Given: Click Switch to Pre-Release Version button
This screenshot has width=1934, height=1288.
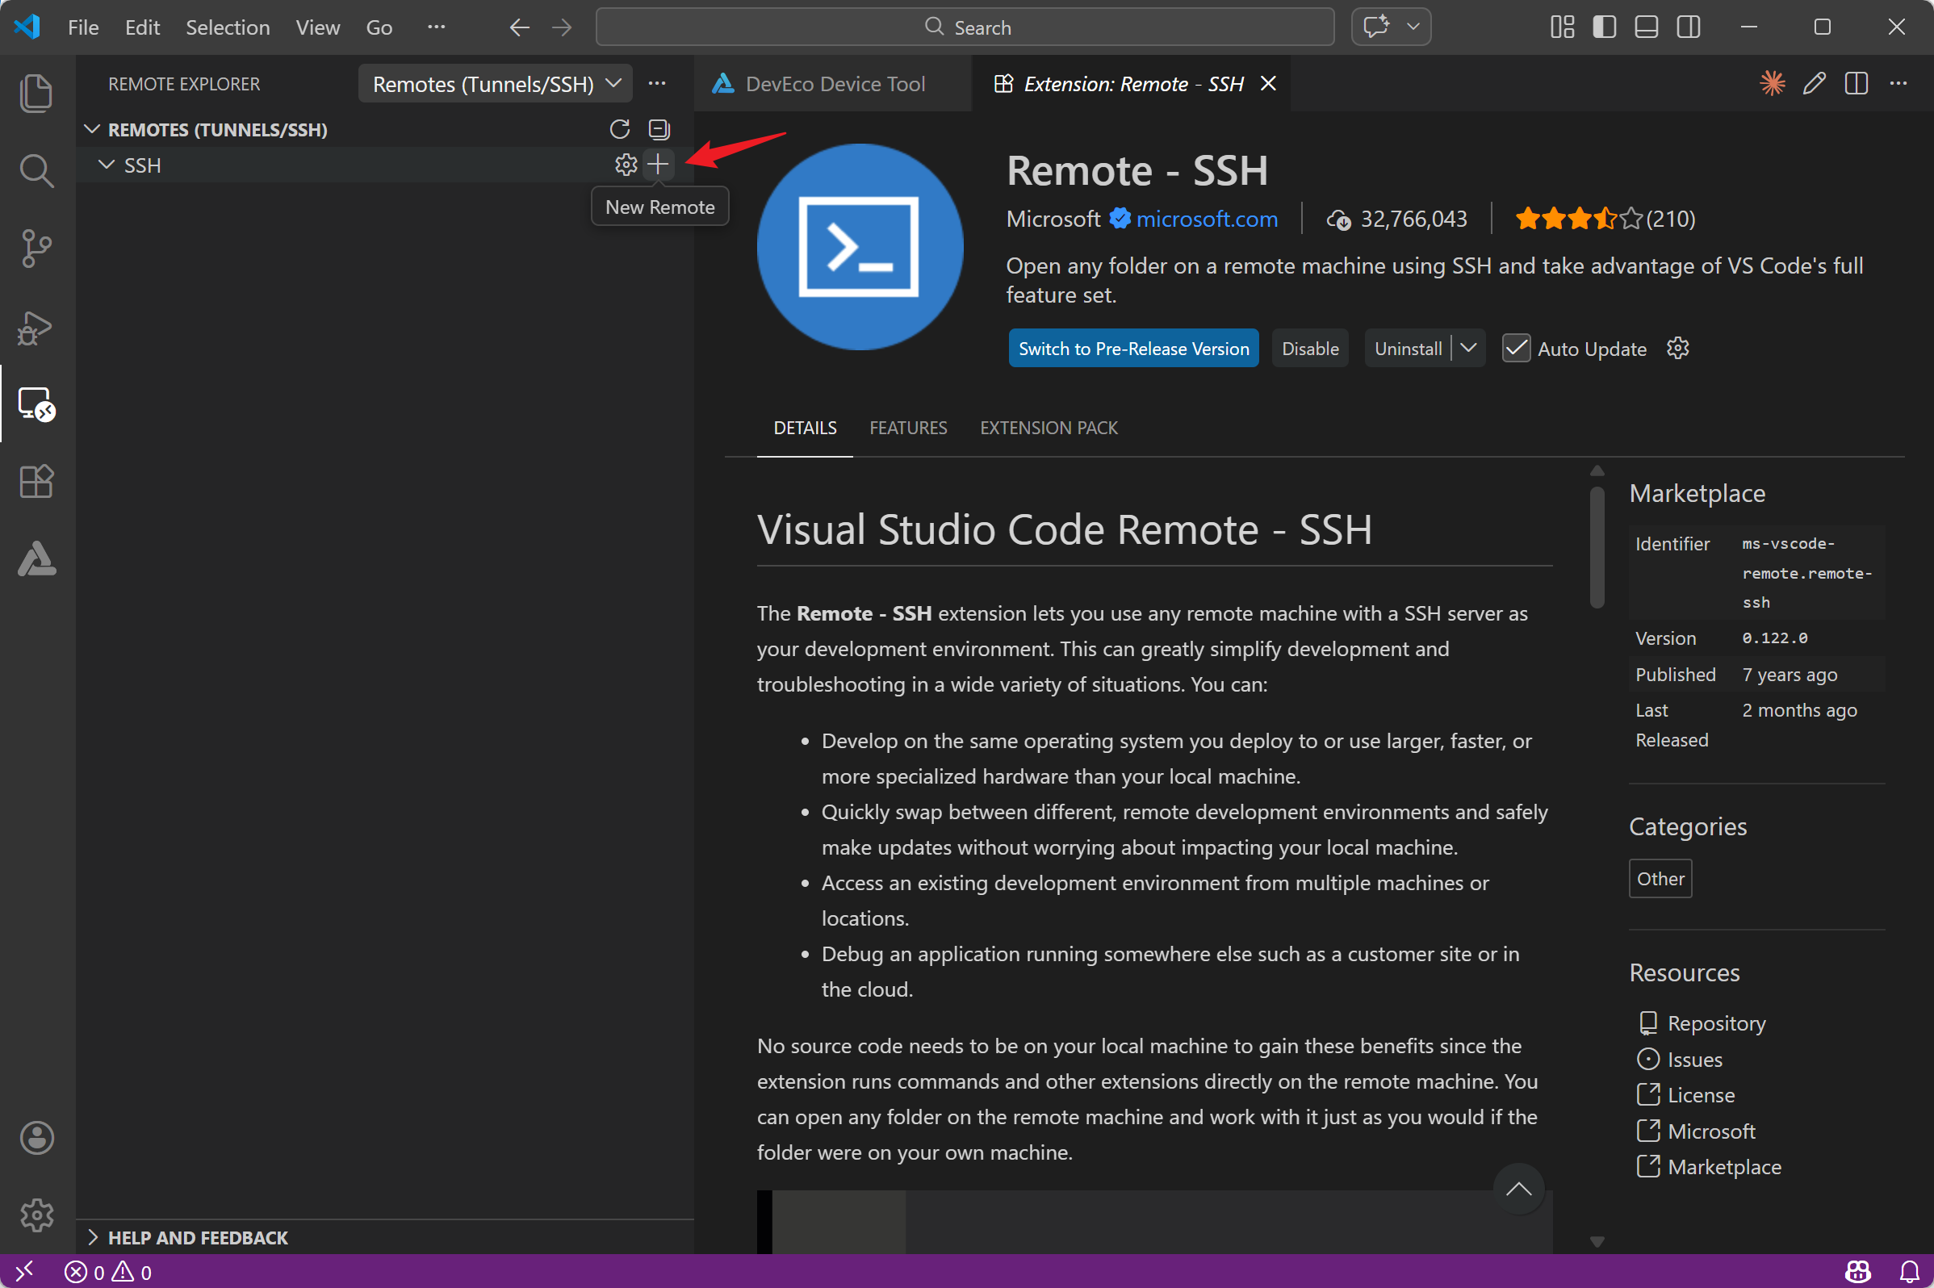Looking at the screenshot, I should tap(1133, 349).
